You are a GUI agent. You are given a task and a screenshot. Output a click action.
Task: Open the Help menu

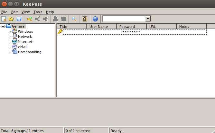click(x=50, y=12)
